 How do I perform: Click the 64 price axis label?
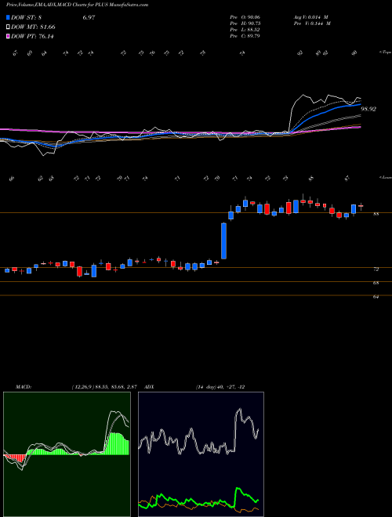click(376, 297)
